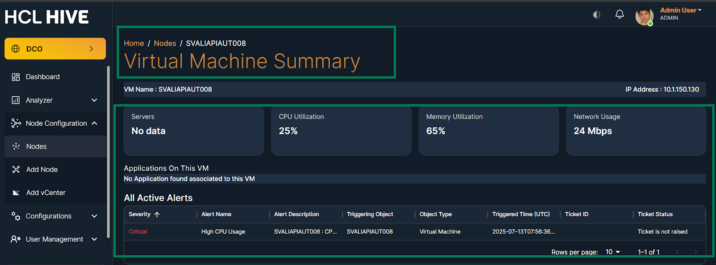
Task: Sort alerts by Severity arrow
Action: coord(157,214)
